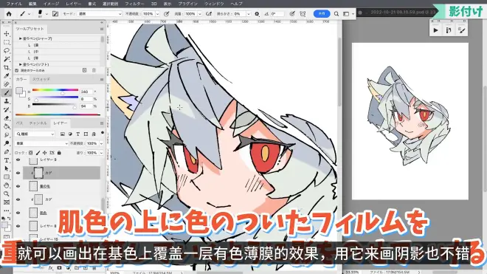Image resolution: width=487 pixels, height=274 pixels.
Task: Toggle visibility of レイヤー 9 layer
Action: 18,160
